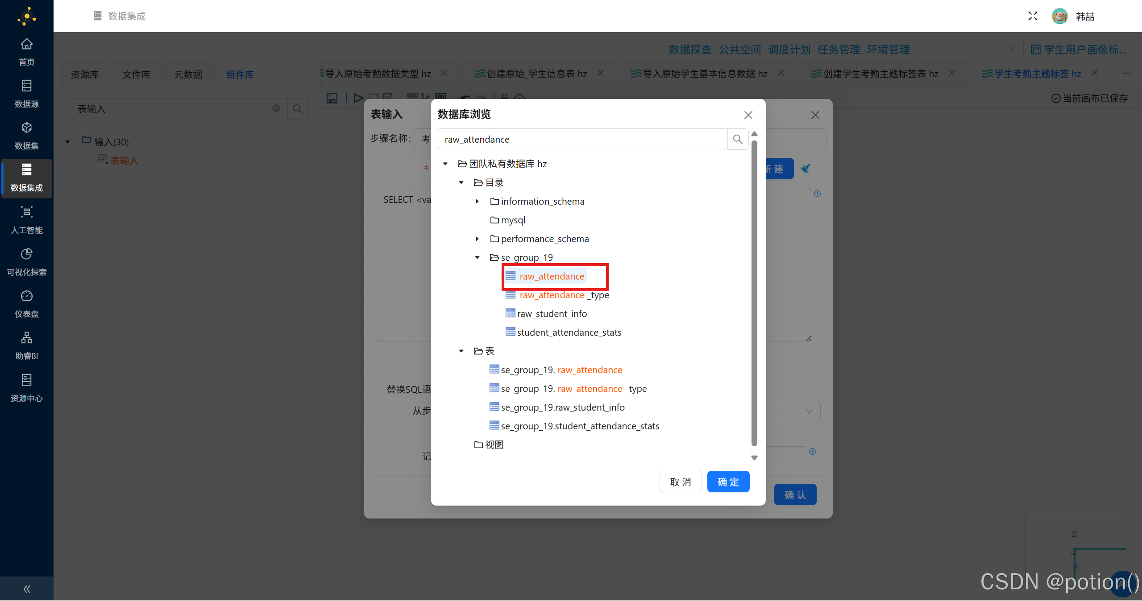Screen dimensions: 1142x601
Task: Select raw_attendance_type table under se_group_19
Action: point(557,295)
